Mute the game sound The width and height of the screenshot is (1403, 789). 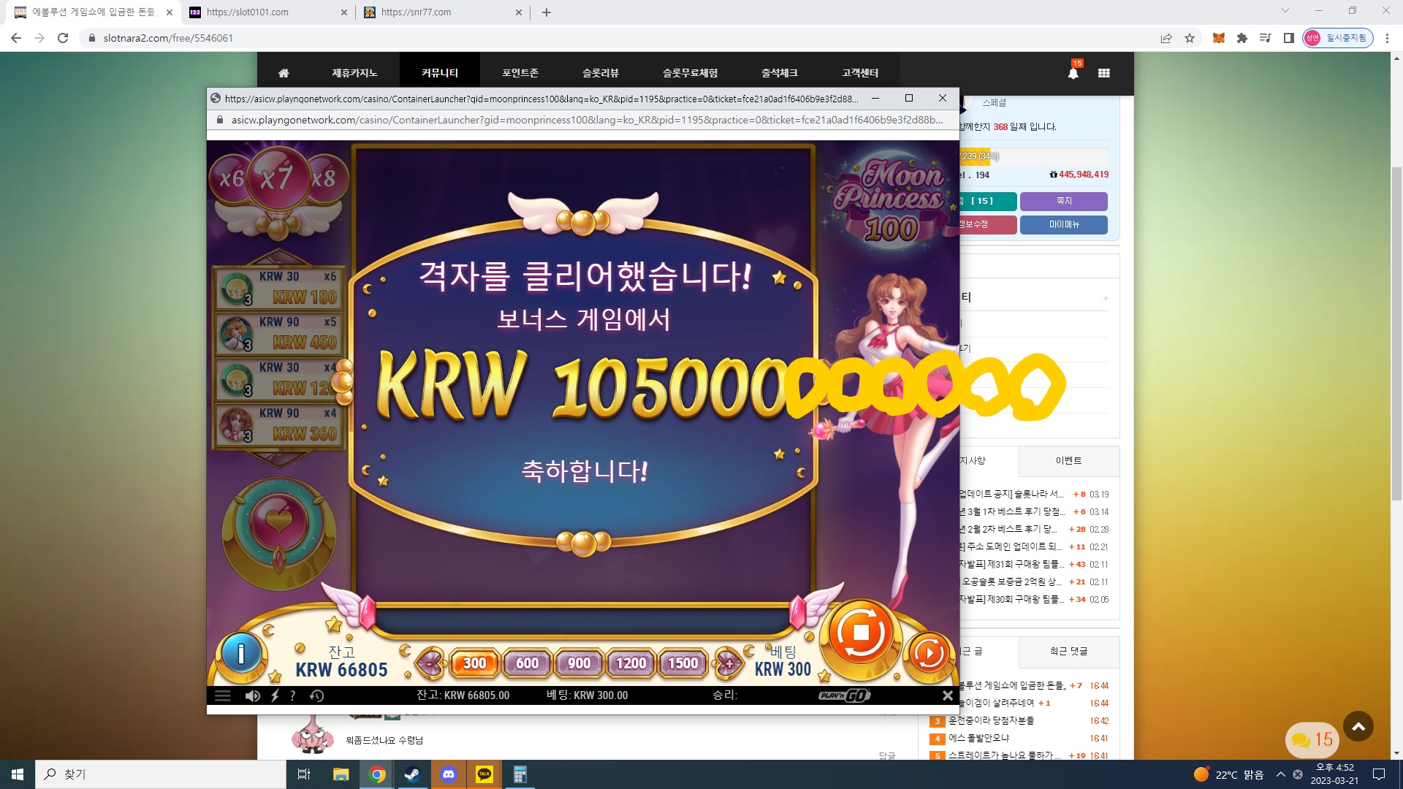coord(252,695)
